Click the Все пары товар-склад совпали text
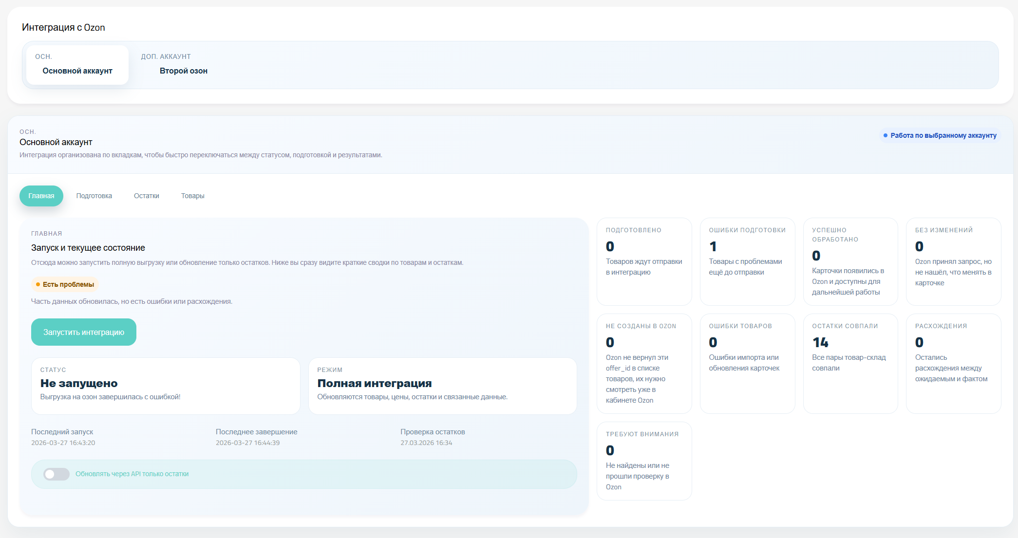Viewport: 1018px width, 538px height. click(848, 363)
